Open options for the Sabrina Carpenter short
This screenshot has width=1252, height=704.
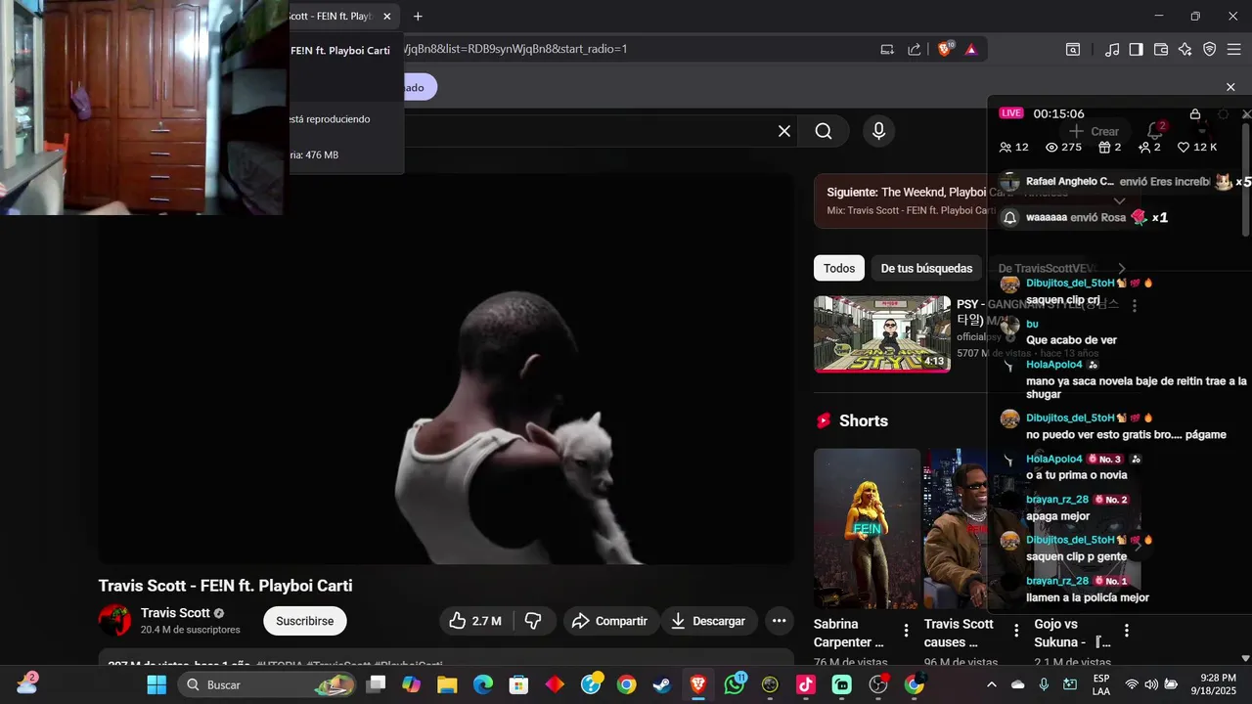[906, 631]
